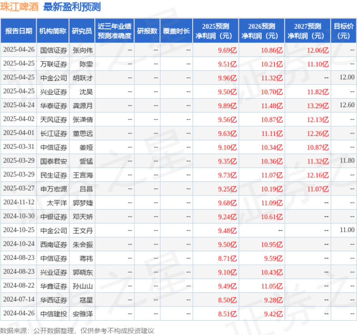Select 西南证券 institution cell
357x335 pixels.
pos(54,244)
